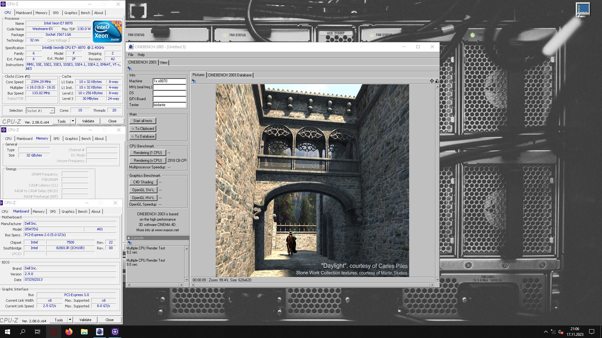Open File Explorer from the taskbar

coord(84,332)
